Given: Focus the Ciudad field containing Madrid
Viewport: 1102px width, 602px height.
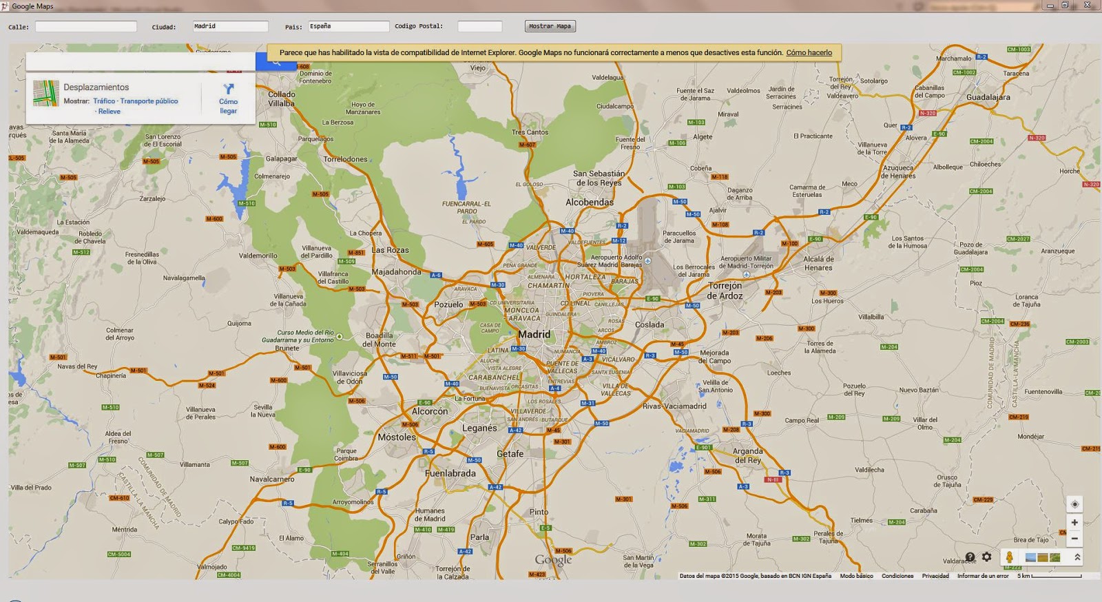Looking at the screenshot, I should tap(230, 26).
